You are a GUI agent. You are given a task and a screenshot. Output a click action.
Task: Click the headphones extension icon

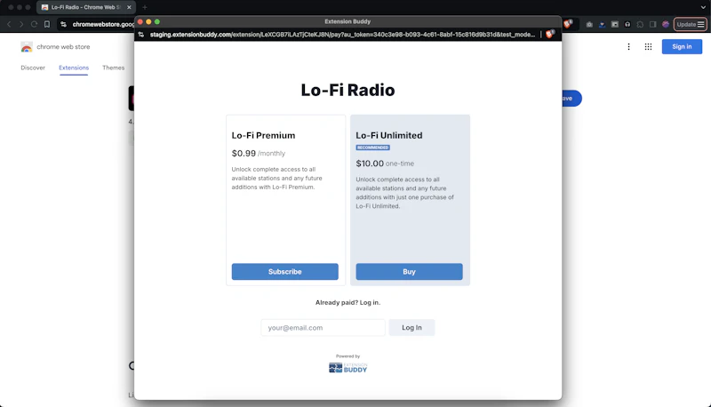tap(627, 25)
